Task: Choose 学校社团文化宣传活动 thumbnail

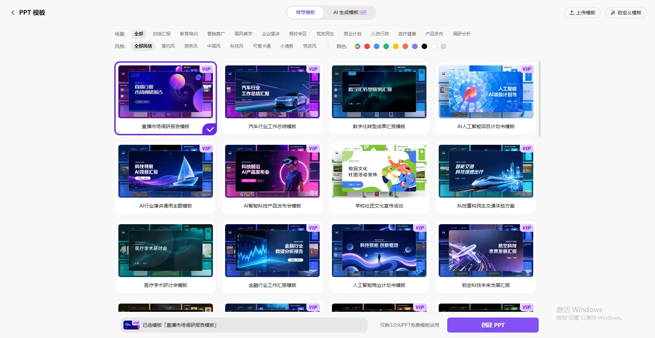Action: click(x=379, y=171)
